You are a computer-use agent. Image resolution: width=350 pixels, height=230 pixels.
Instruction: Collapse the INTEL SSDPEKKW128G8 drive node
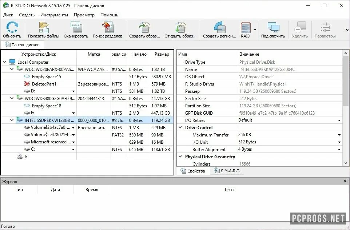[x=12, y=120]
